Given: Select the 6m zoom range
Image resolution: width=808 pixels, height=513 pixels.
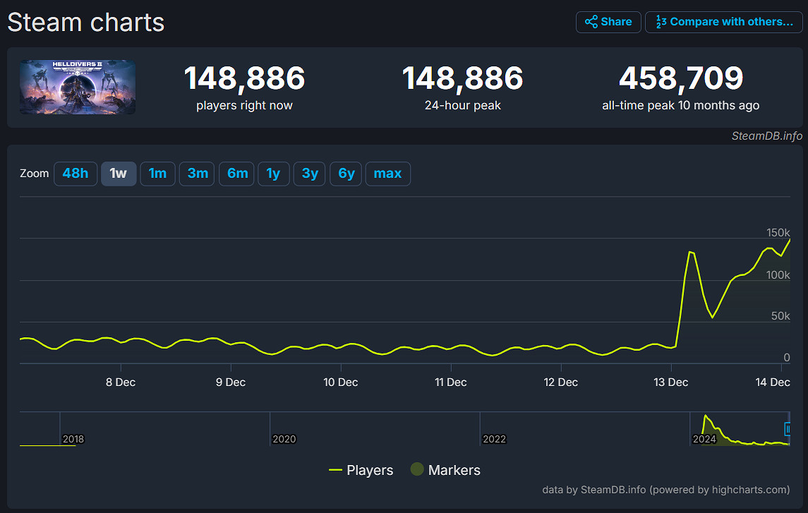Looking at the screenshot, I should (x=236, y=174).
